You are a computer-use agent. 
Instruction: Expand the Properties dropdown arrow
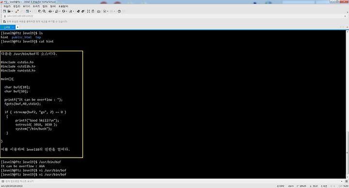pos(31,11)
